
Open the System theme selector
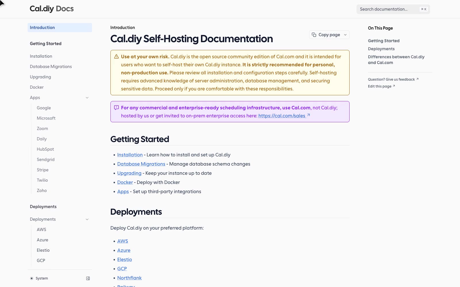pos(39,278)
